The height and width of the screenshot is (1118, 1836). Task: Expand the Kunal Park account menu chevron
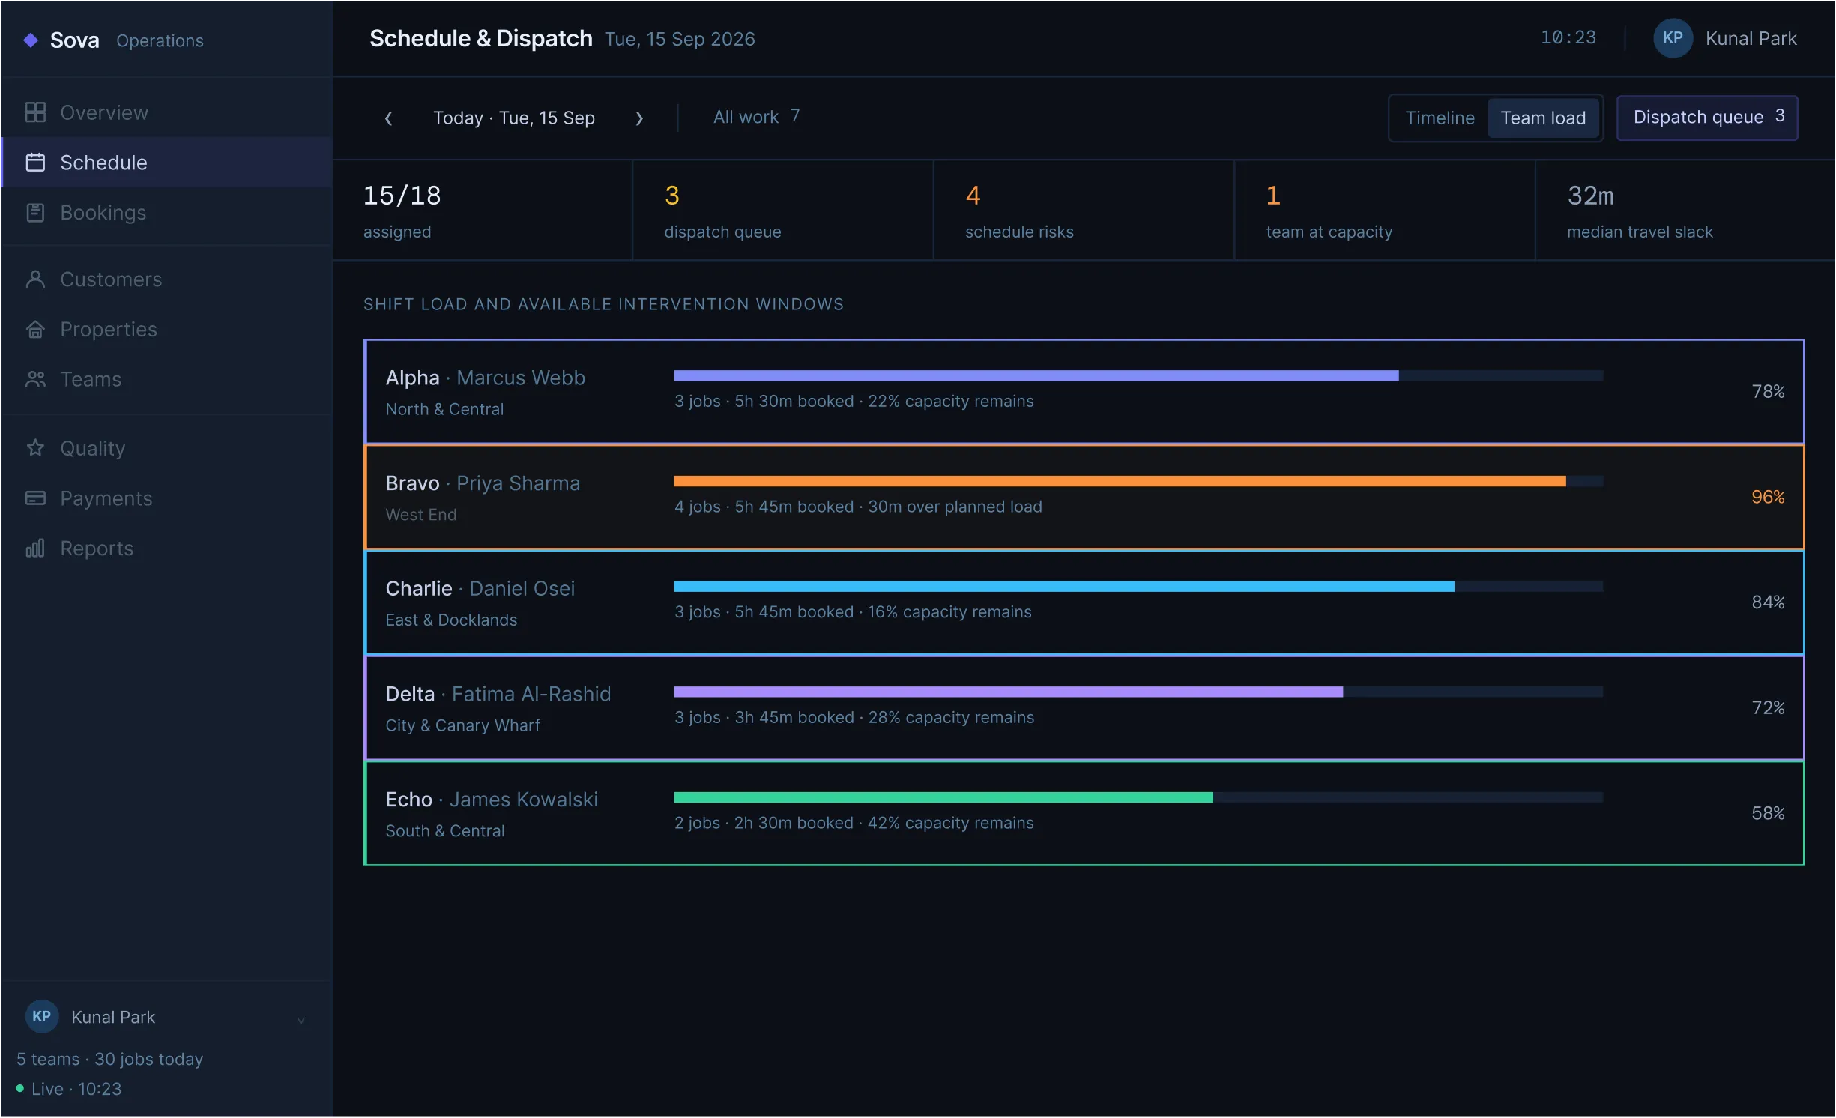(x=301, y=1020)
